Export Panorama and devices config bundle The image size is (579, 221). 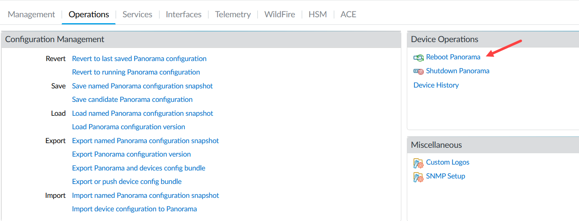[x=138, y=168]
